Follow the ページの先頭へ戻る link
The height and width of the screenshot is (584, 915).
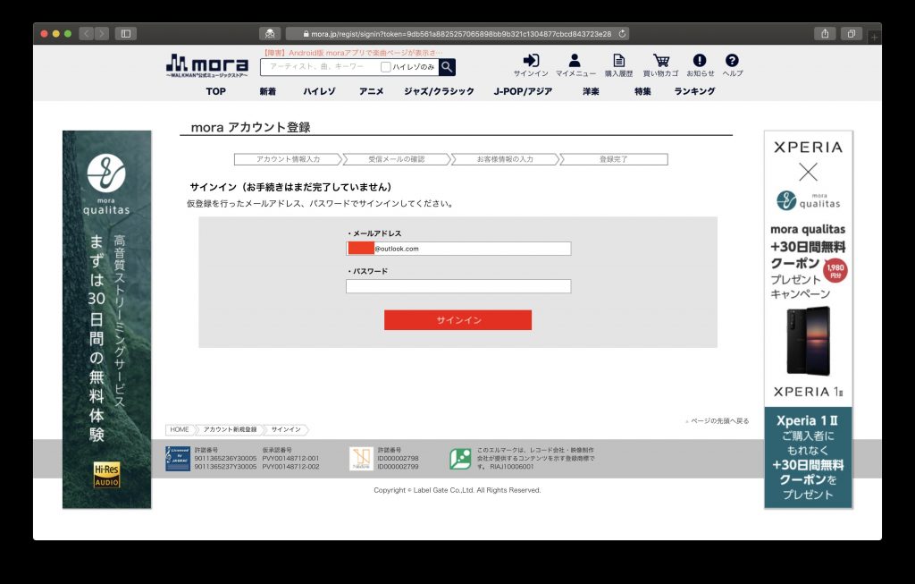[x=718, y=420]
